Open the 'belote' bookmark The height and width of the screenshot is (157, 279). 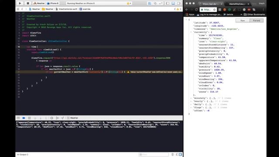point(228,14)
